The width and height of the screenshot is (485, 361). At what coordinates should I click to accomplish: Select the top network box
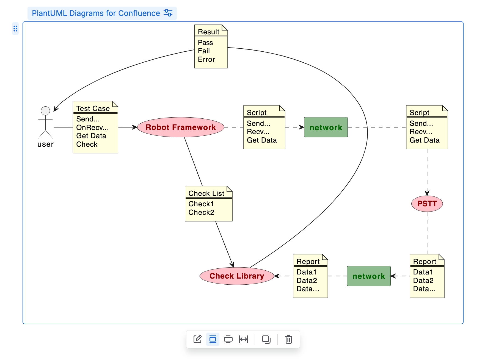(x=326, y=127)
